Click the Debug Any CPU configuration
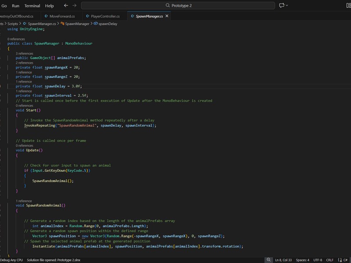This screenshot has width=351, height=263. click(11, 260)
